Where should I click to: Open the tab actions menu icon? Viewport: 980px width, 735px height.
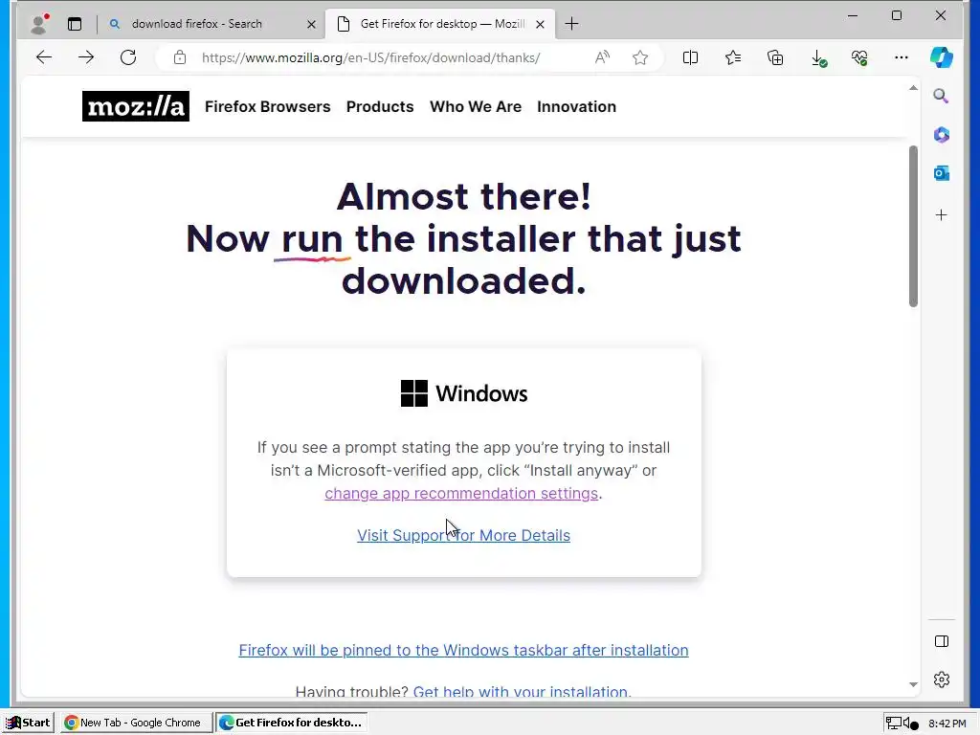[x=75, y=24]
